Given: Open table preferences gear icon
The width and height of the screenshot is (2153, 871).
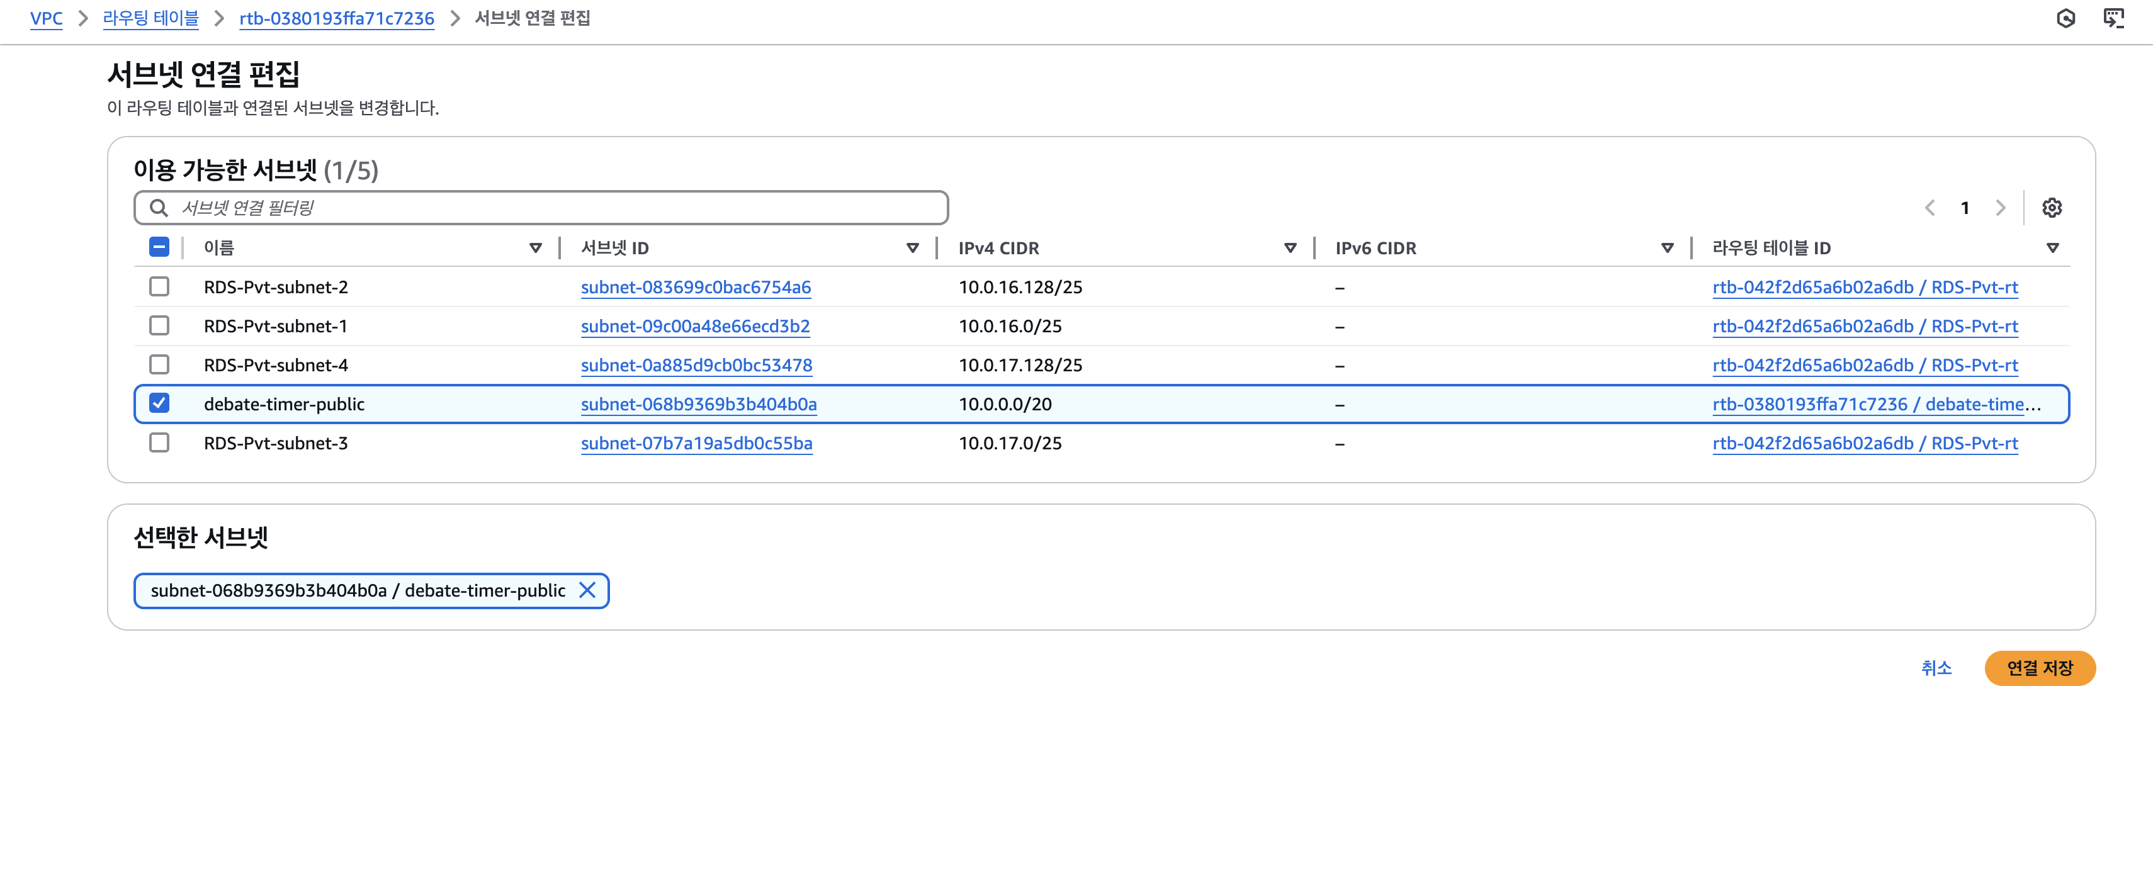Looking at the screenshot, I should click(x=2051, y=207).
